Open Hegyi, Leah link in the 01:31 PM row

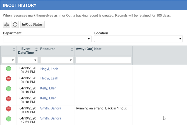click(x=49, y=69)
